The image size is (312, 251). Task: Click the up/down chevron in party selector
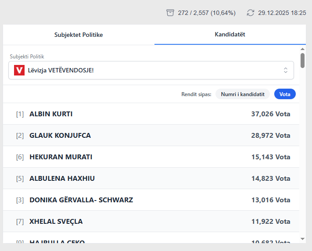click(286, 70)
